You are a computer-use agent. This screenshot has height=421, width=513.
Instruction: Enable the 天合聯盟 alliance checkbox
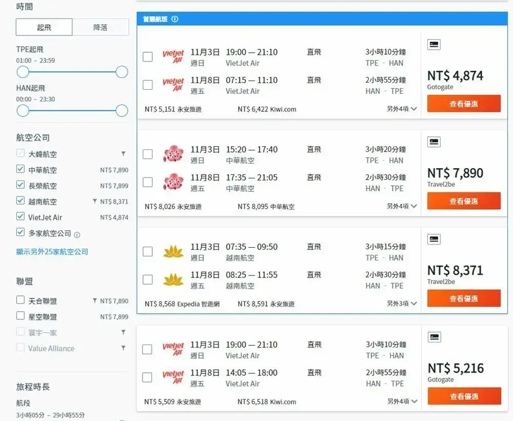21,300
